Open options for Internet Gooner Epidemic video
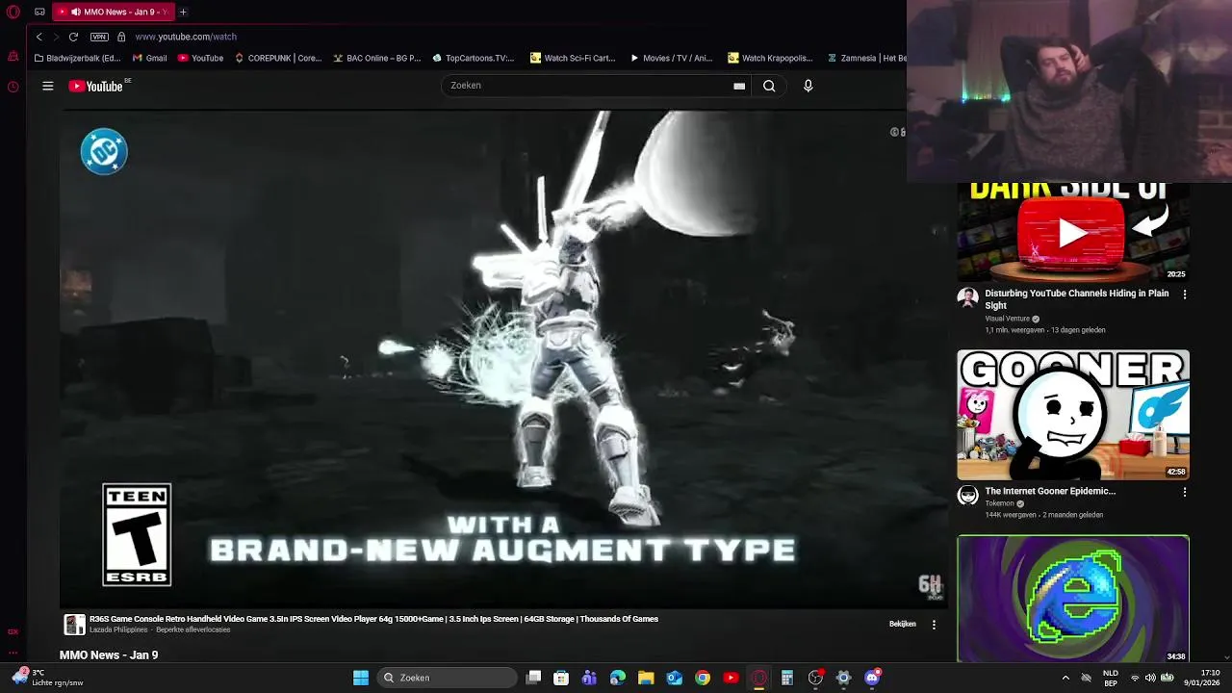 [x=1185, y=492]
